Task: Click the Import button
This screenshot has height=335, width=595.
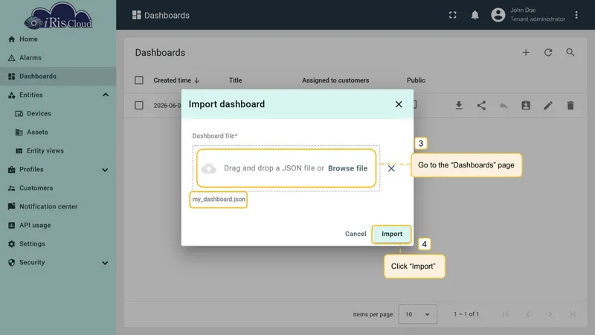Action: (x=392, y=234)
